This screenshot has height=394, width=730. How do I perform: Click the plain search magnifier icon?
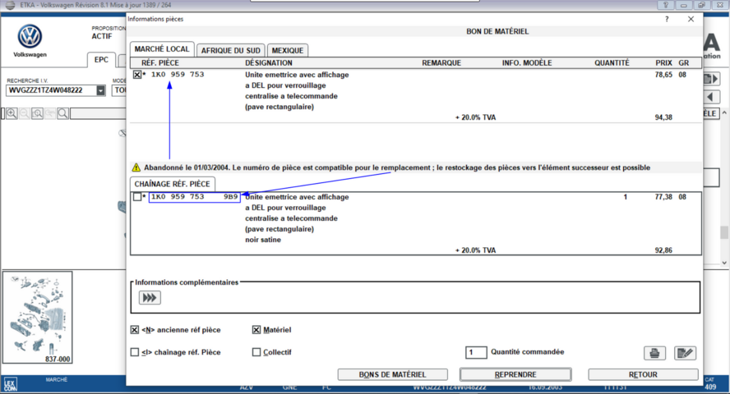tap(62, 113)
